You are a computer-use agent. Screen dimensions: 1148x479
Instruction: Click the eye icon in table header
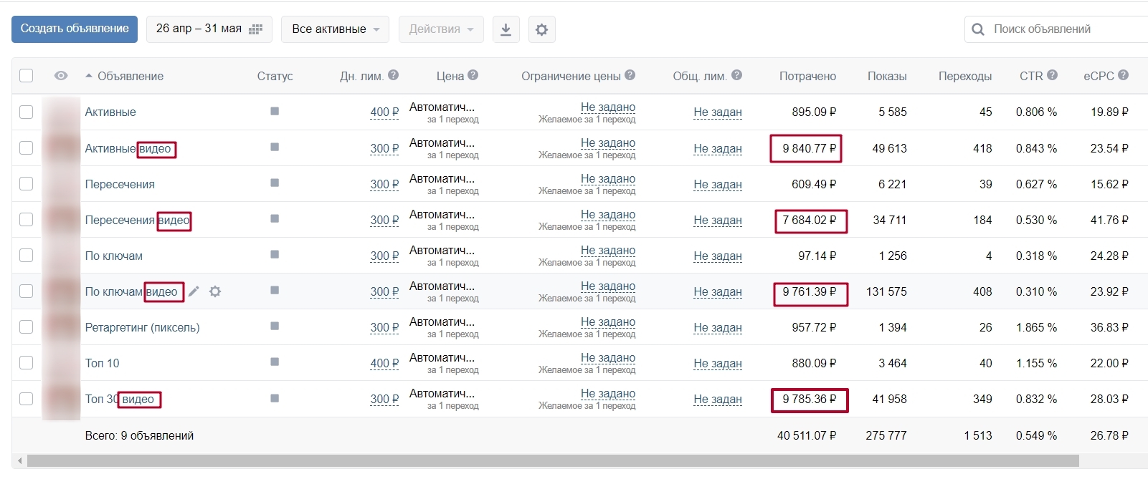click(61, 76)
